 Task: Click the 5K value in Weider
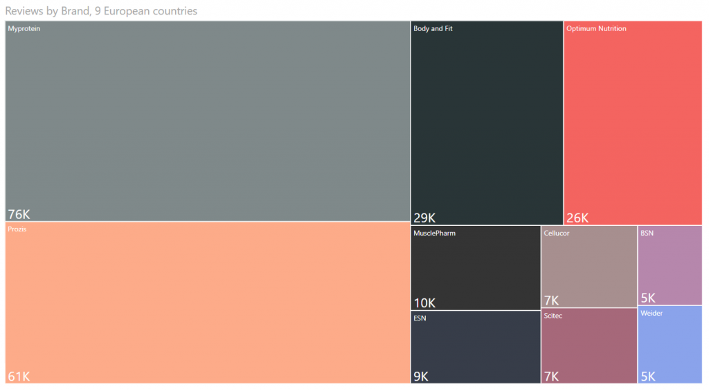[x=648, y=376]
